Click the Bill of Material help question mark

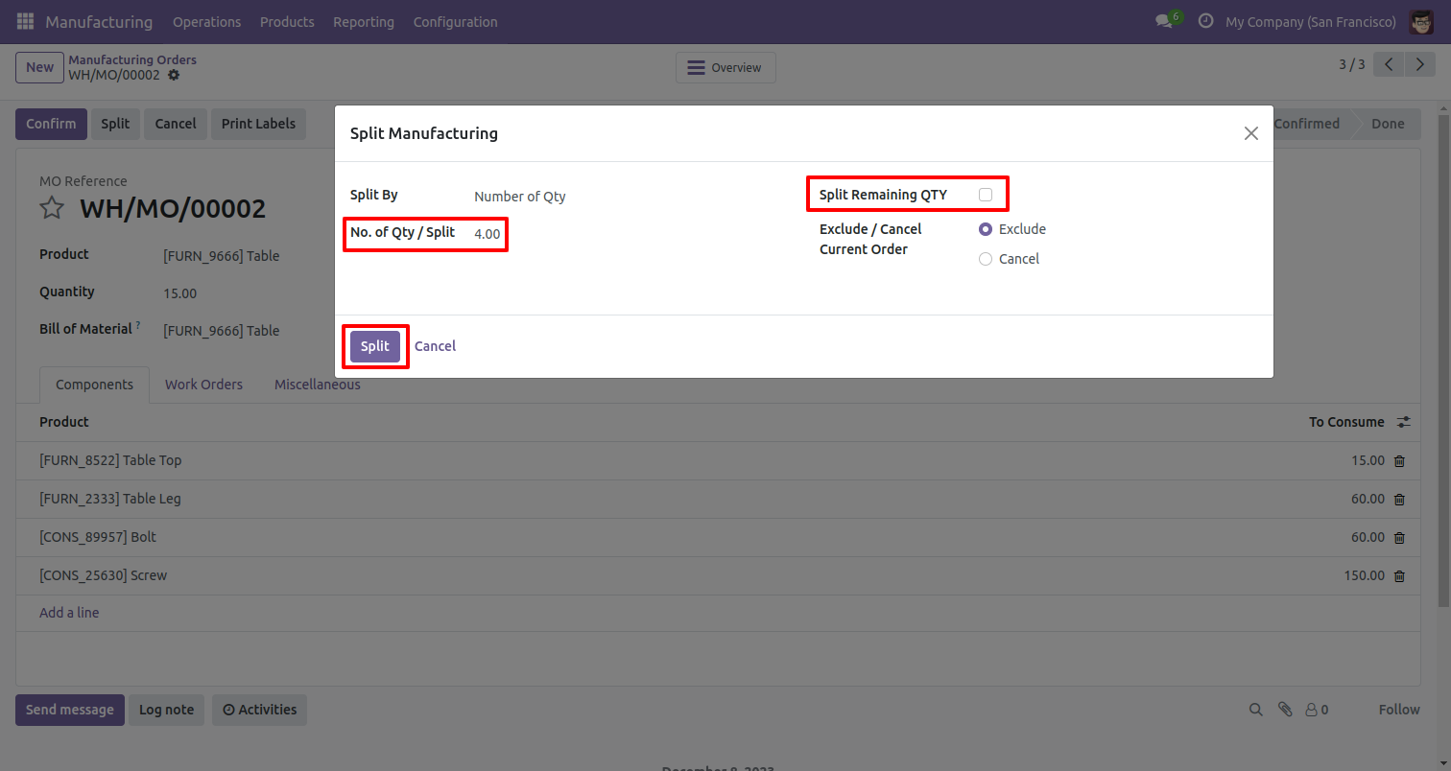[x=138, y=326]
